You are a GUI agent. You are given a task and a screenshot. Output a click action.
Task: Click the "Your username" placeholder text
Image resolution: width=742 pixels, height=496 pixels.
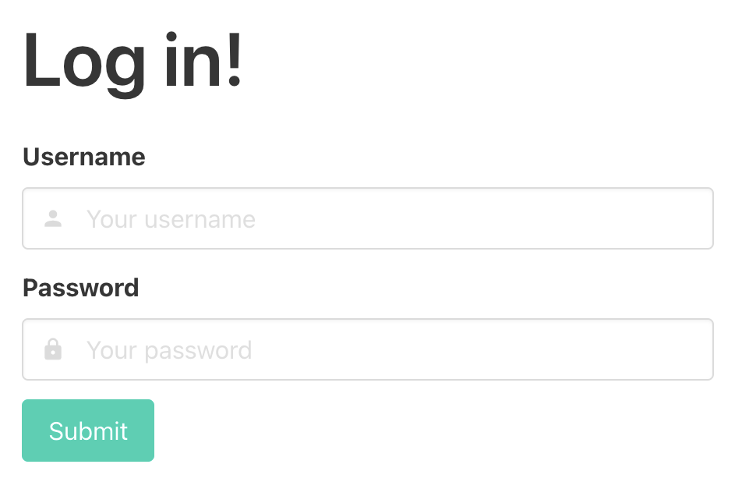171,219
